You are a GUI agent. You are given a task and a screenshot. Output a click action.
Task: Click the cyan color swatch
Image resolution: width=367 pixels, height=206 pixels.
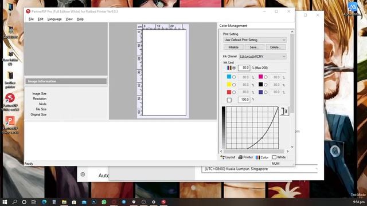[229, 77]
